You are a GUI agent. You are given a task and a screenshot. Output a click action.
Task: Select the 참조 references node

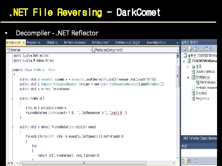click(x=199, y=66)
